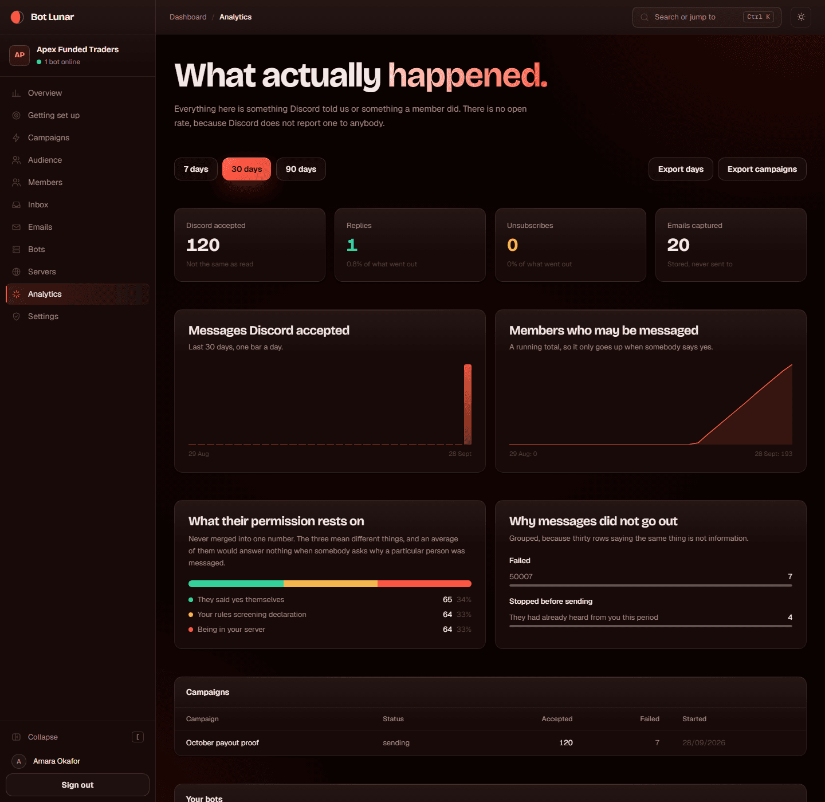
Task: Click the Getting set up target icon
Action: coord(17,116)
